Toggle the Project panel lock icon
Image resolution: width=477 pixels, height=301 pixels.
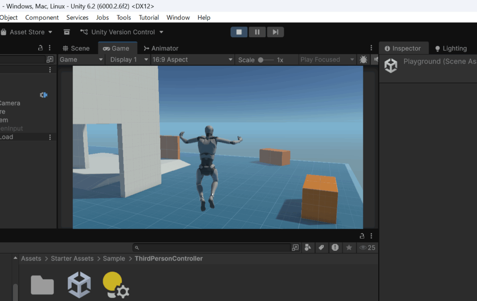point(362,236)
